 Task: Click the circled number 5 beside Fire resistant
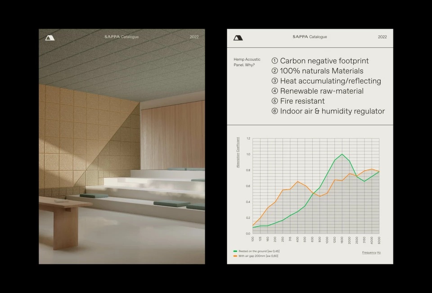click(x=274, y=101)
